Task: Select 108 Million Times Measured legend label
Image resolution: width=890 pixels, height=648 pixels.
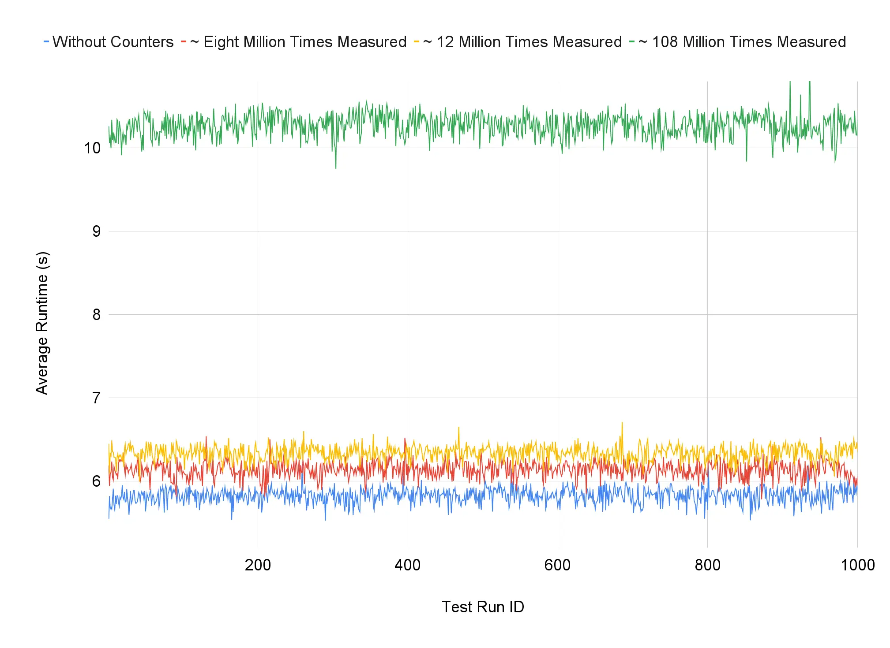Action: [742, 42]
